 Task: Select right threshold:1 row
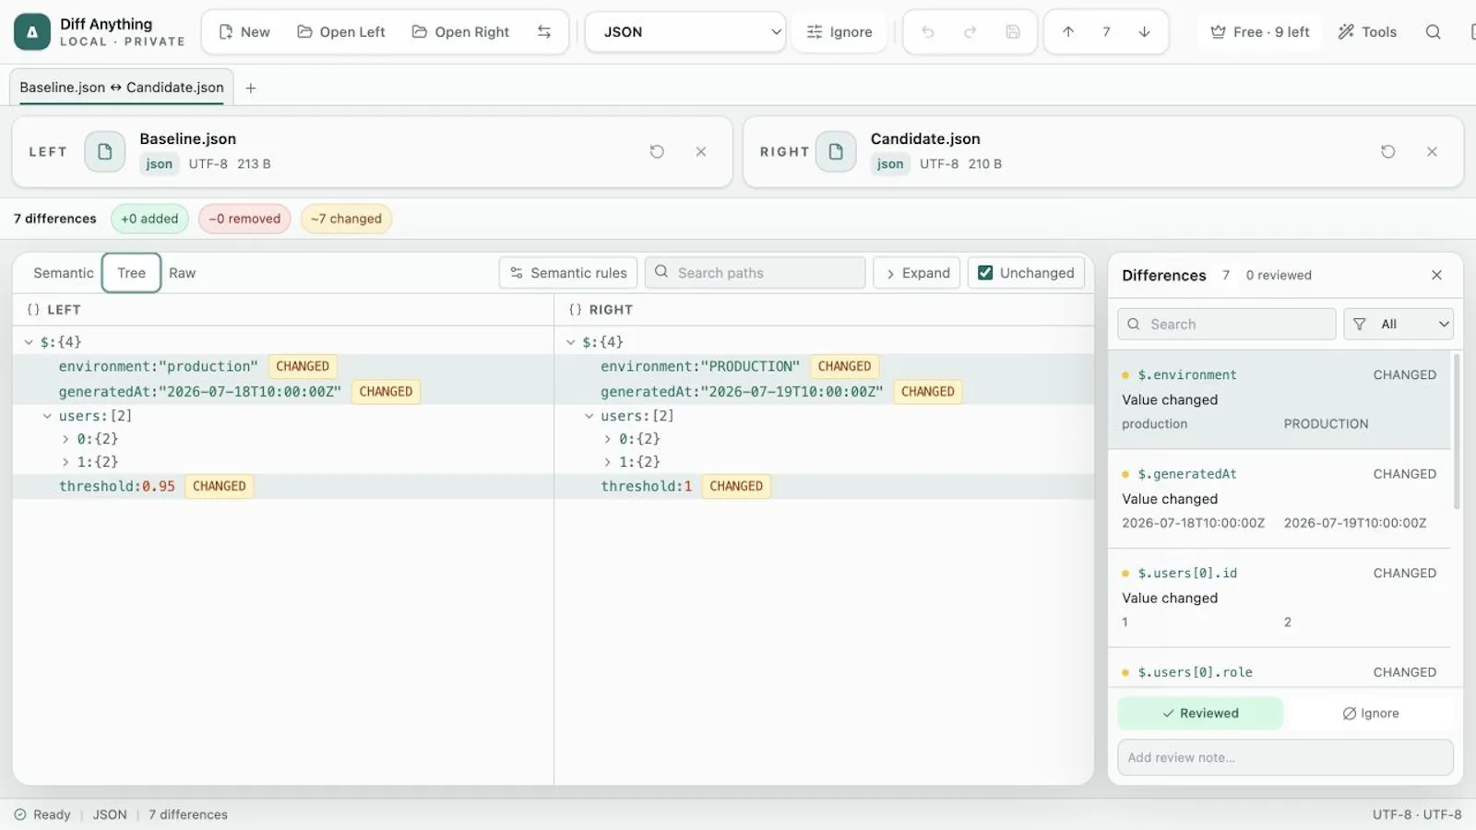pos(825,487)
